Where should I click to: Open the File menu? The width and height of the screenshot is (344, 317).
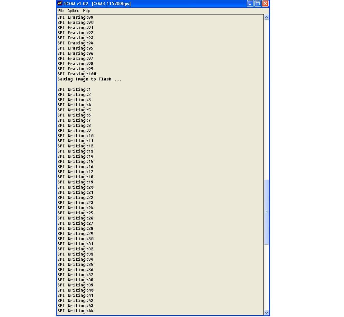(61, 11)
